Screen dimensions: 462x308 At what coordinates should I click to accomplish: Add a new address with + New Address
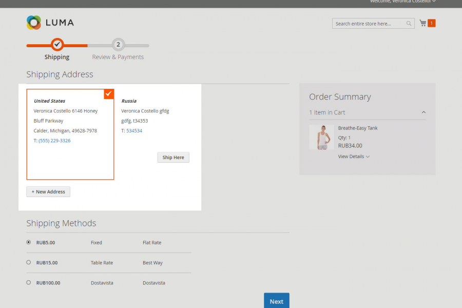pyautogui.click(x=48, y=191)
